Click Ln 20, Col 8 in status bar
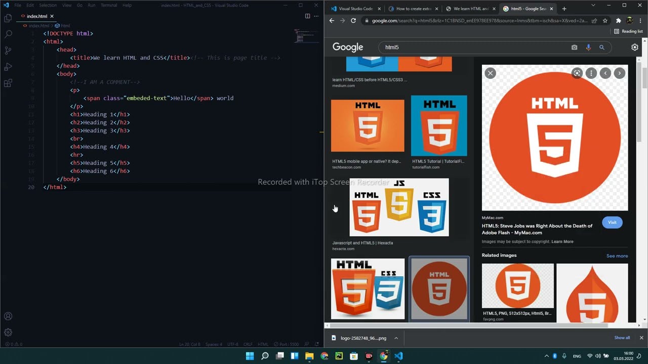The width and height of the screenshot is (648, 364). pyautogui.click(x=190, y=344)
